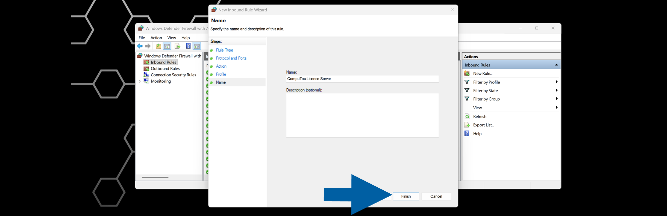Select Monitoring in the tree
Screen dimensions: 667x216
click(x=161, y=81)
